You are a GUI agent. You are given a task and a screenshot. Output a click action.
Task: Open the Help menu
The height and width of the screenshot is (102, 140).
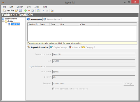45,7
